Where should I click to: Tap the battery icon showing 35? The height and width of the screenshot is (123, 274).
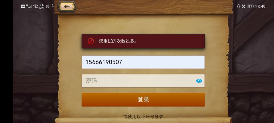coord(250,6)
